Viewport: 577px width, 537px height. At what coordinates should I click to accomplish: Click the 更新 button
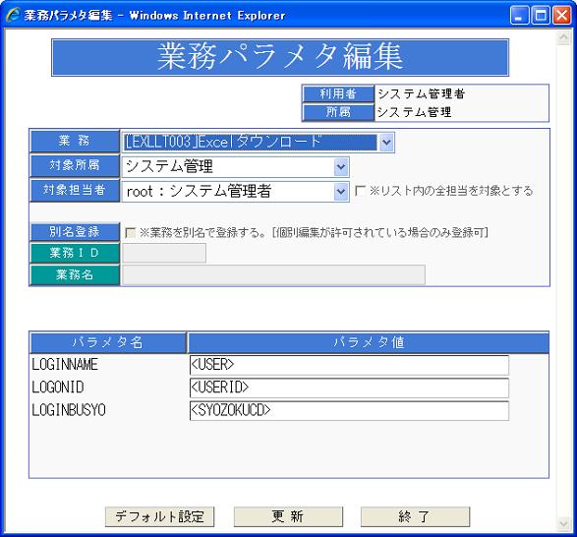(x=288, y=516)
